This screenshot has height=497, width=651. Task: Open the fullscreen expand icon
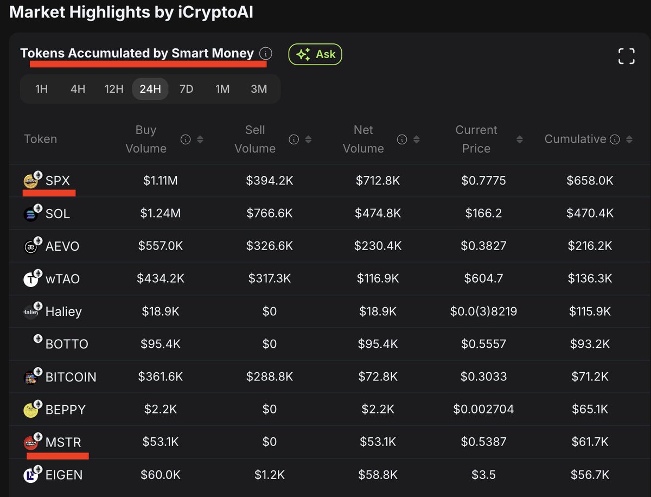tap(627, 56)
